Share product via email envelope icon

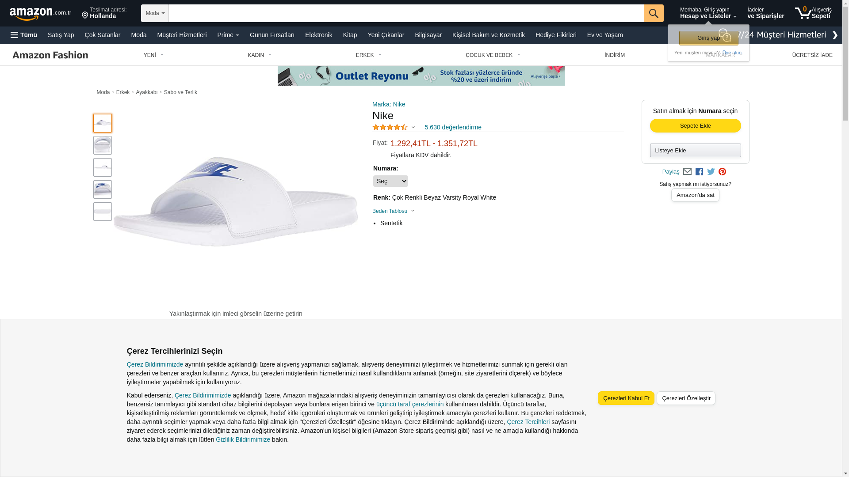coord(687,172)
